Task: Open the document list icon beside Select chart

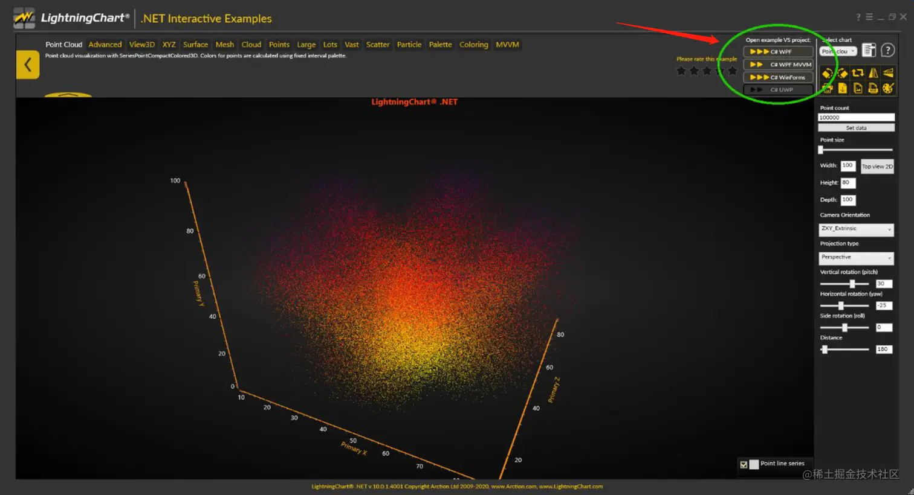Action: coord(869,50)
